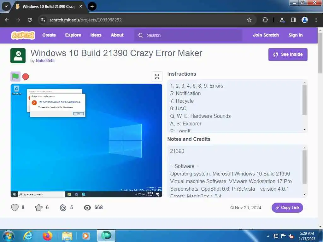Reload the page
This screenshot has width=323, height=242.
tap(30, 20)
